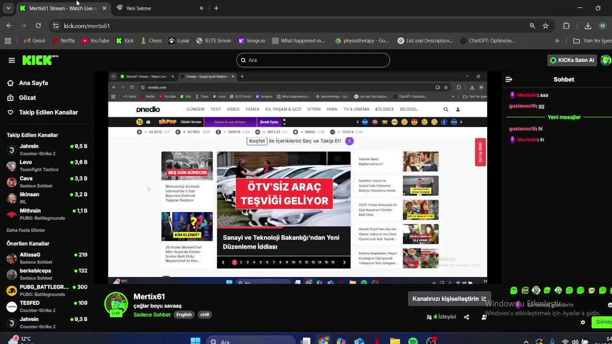Open Gmail bookmark

(x=34, y=41)
